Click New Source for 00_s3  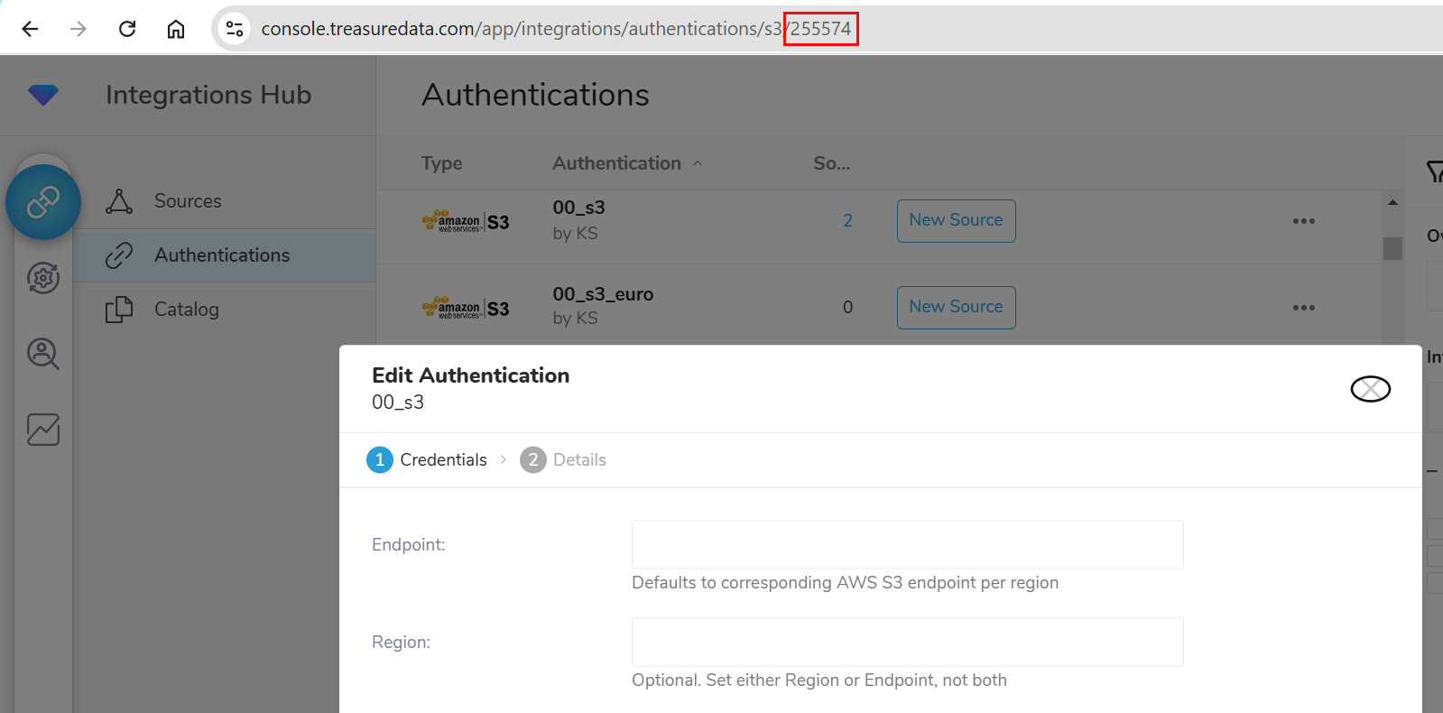tap(956, 221)
